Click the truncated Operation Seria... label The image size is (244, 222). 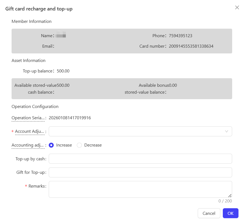pyautogui.click(x=28, y=118)
